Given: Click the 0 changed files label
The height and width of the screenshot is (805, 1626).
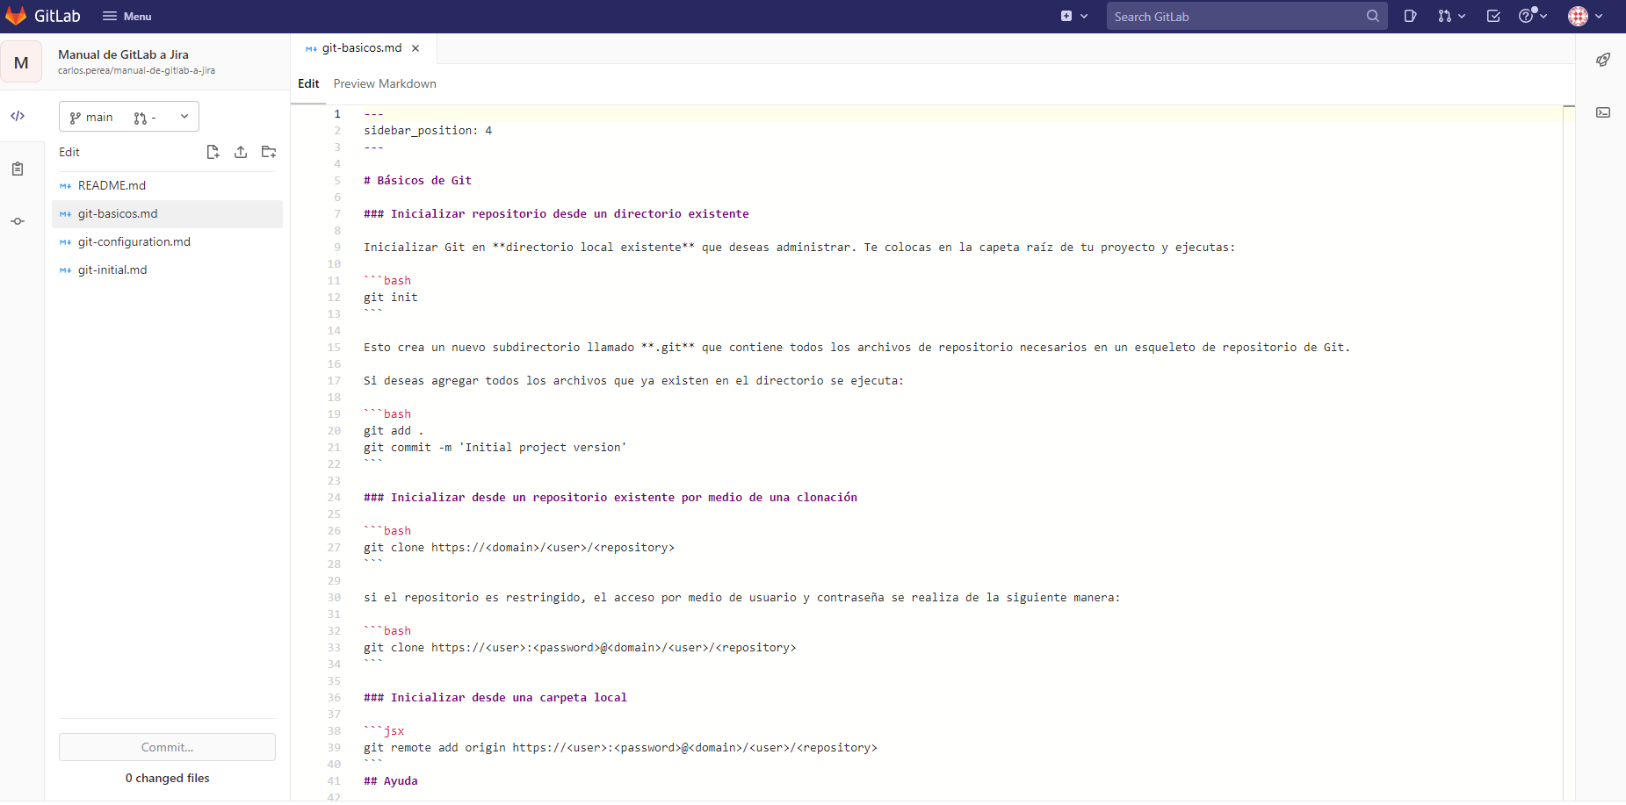Looking at the screenshot, I should click(167, 778).
